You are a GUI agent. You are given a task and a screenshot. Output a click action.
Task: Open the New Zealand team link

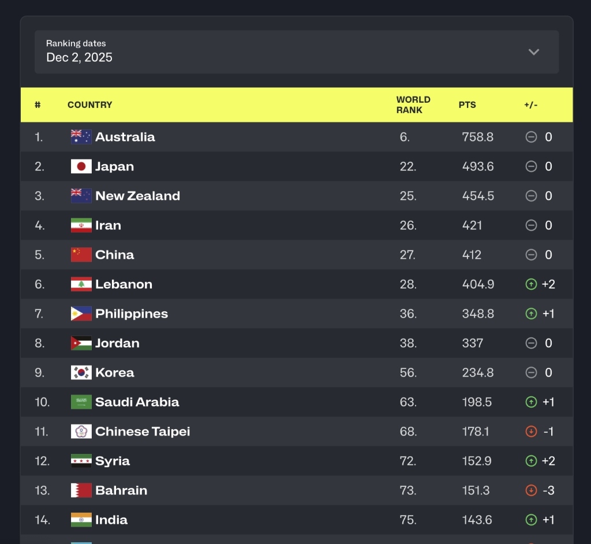[137, 196]
